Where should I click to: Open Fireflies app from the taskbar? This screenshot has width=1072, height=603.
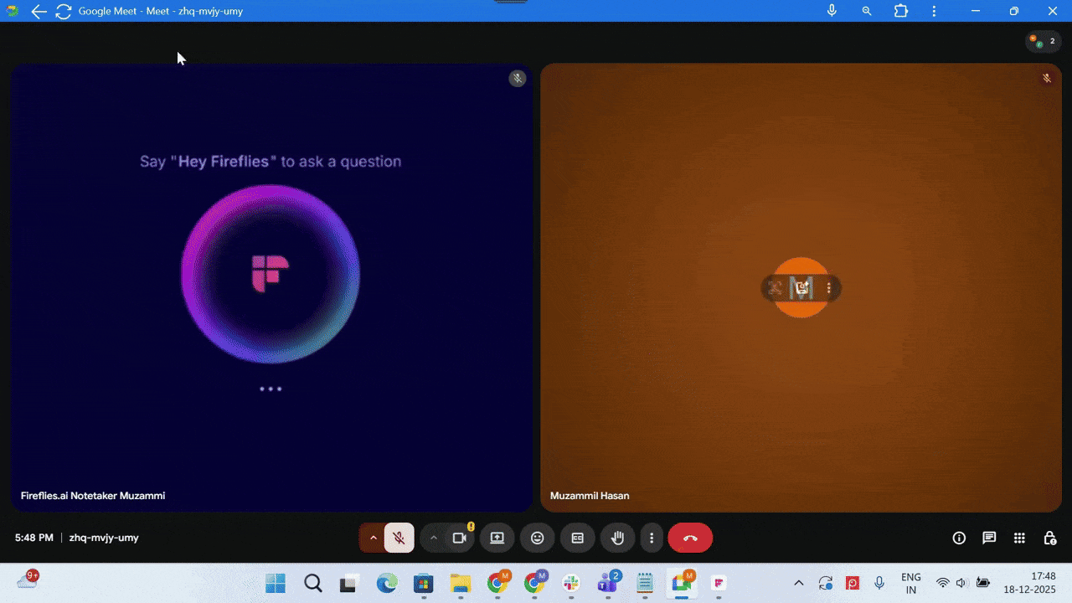click(719, 582)
